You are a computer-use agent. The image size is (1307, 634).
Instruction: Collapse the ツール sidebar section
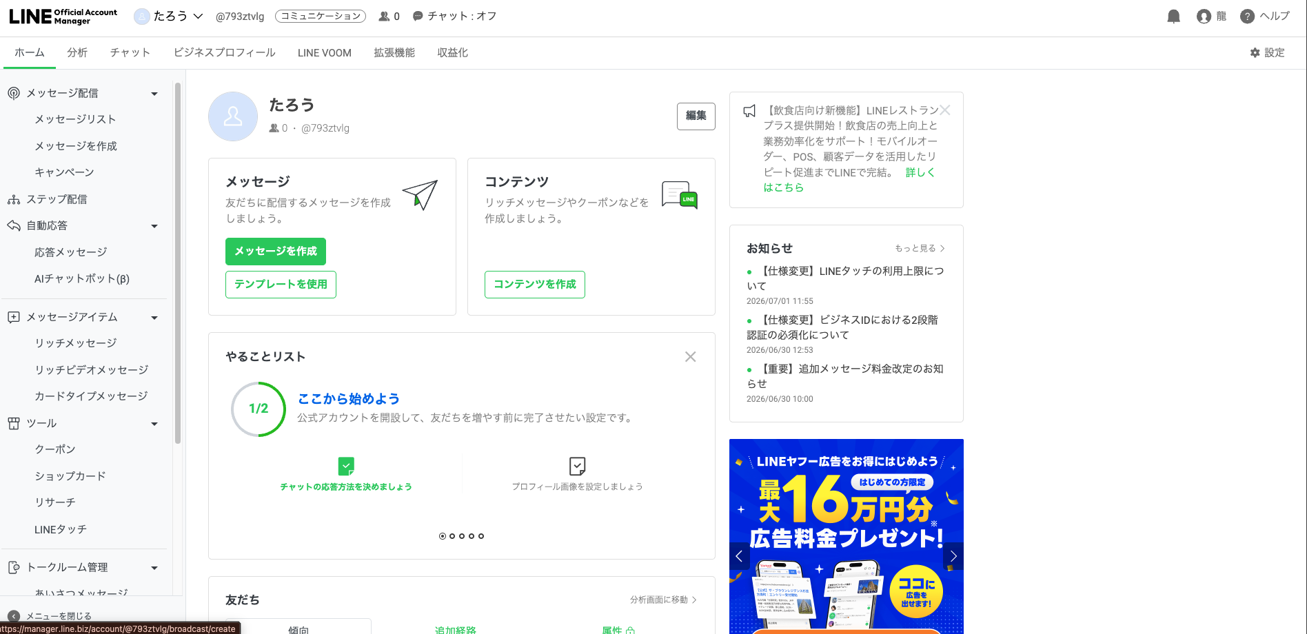click(x=154, y=424)
